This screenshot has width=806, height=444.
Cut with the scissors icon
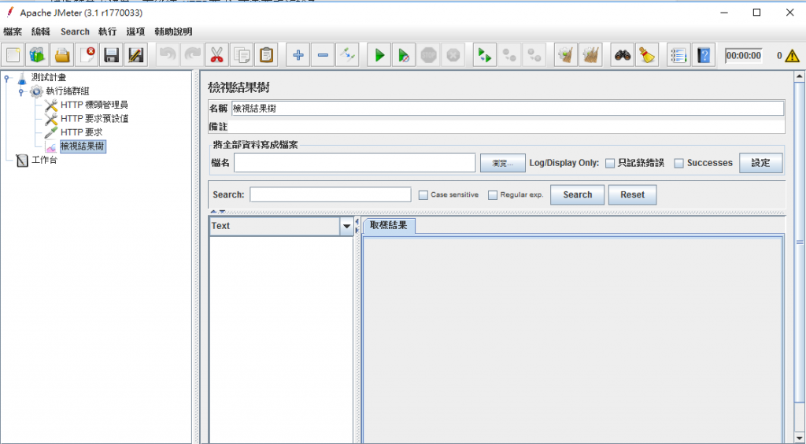(x=217, y=55)
